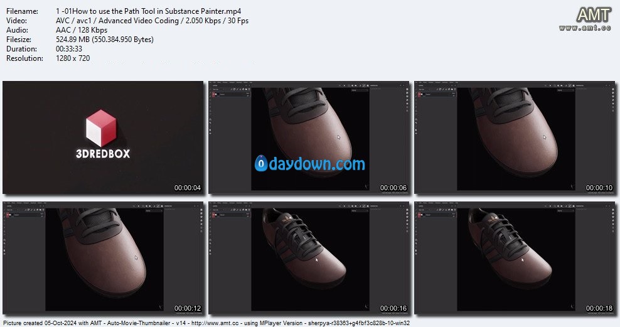This screenshot has width=620, height=327.
Task: Click the "Filename:" label
Action: (x=22, y=11)
